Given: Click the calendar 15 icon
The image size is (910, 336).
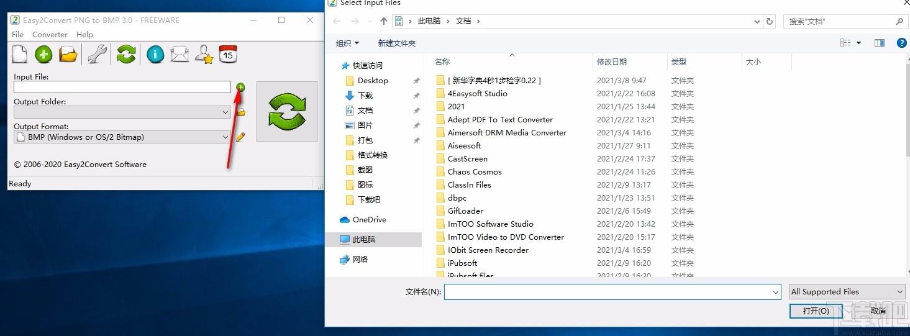Looking at the screenshot, I should click(228, 55).
